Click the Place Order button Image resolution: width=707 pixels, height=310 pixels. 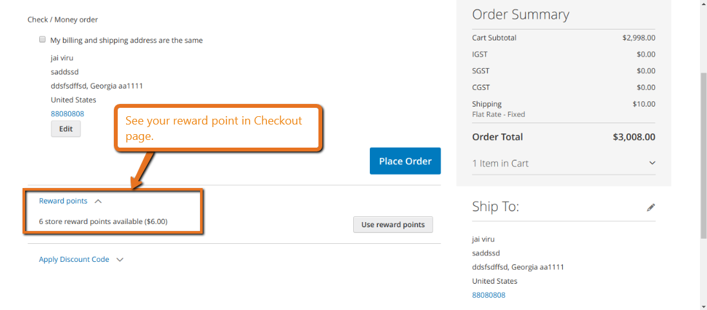[405, 161]
